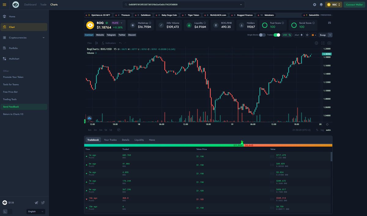367x216 pixels.
Task: Click Return to Charts V3
Action: [x=13, y=114]
